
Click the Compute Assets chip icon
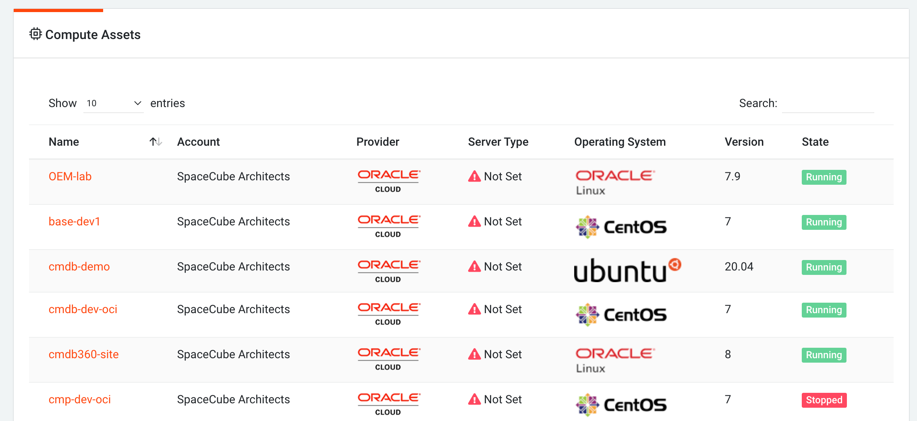(35, 34)
